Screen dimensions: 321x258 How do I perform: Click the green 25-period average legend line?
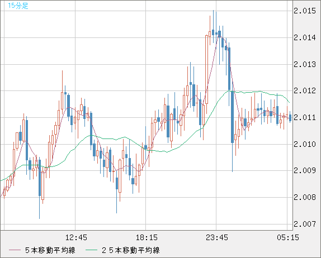point(91,250)
